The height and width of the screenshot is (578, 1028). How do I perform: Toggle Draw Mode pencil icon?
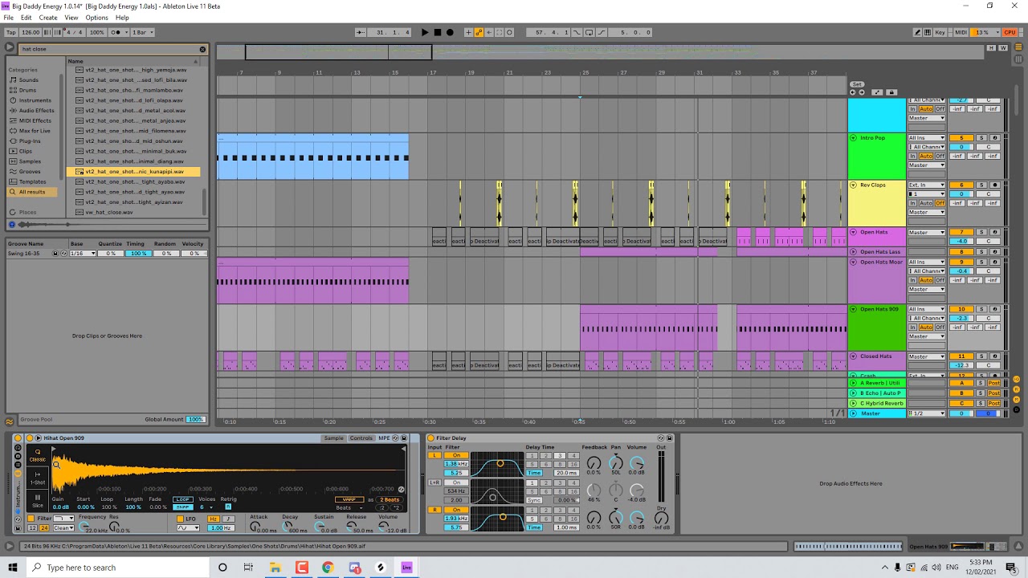[918, 32]
